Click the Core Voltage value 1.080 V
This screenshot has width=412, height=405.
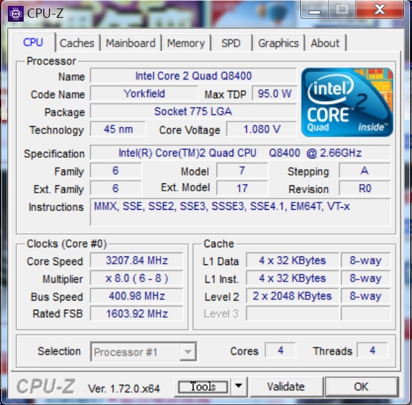pyautogui.click(x=262, y=129)
